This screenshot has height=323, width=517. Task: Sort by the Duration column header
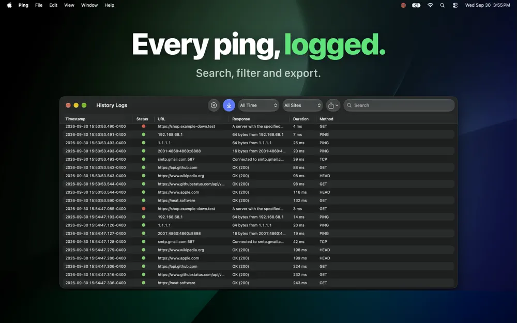(301, 119)
